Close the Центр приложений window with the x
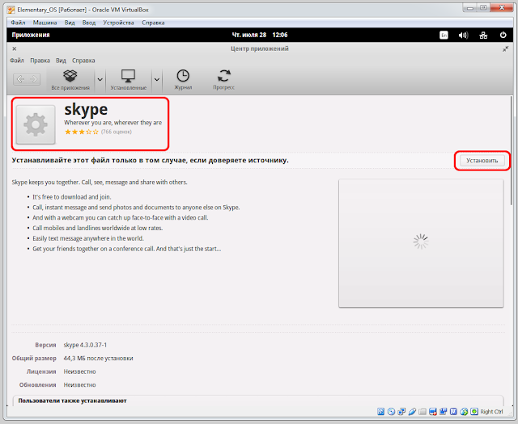 coord(15,48)
